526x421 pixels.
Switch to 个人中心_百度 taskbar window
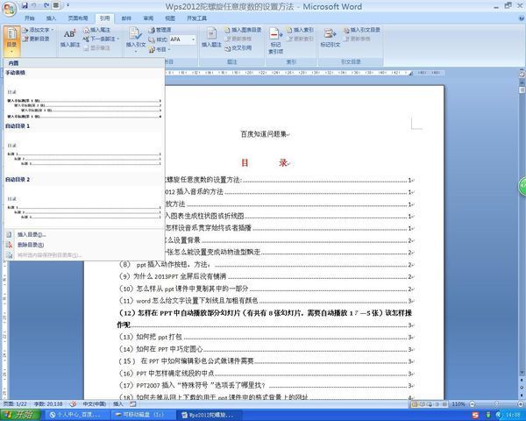[x=76, y=415]
